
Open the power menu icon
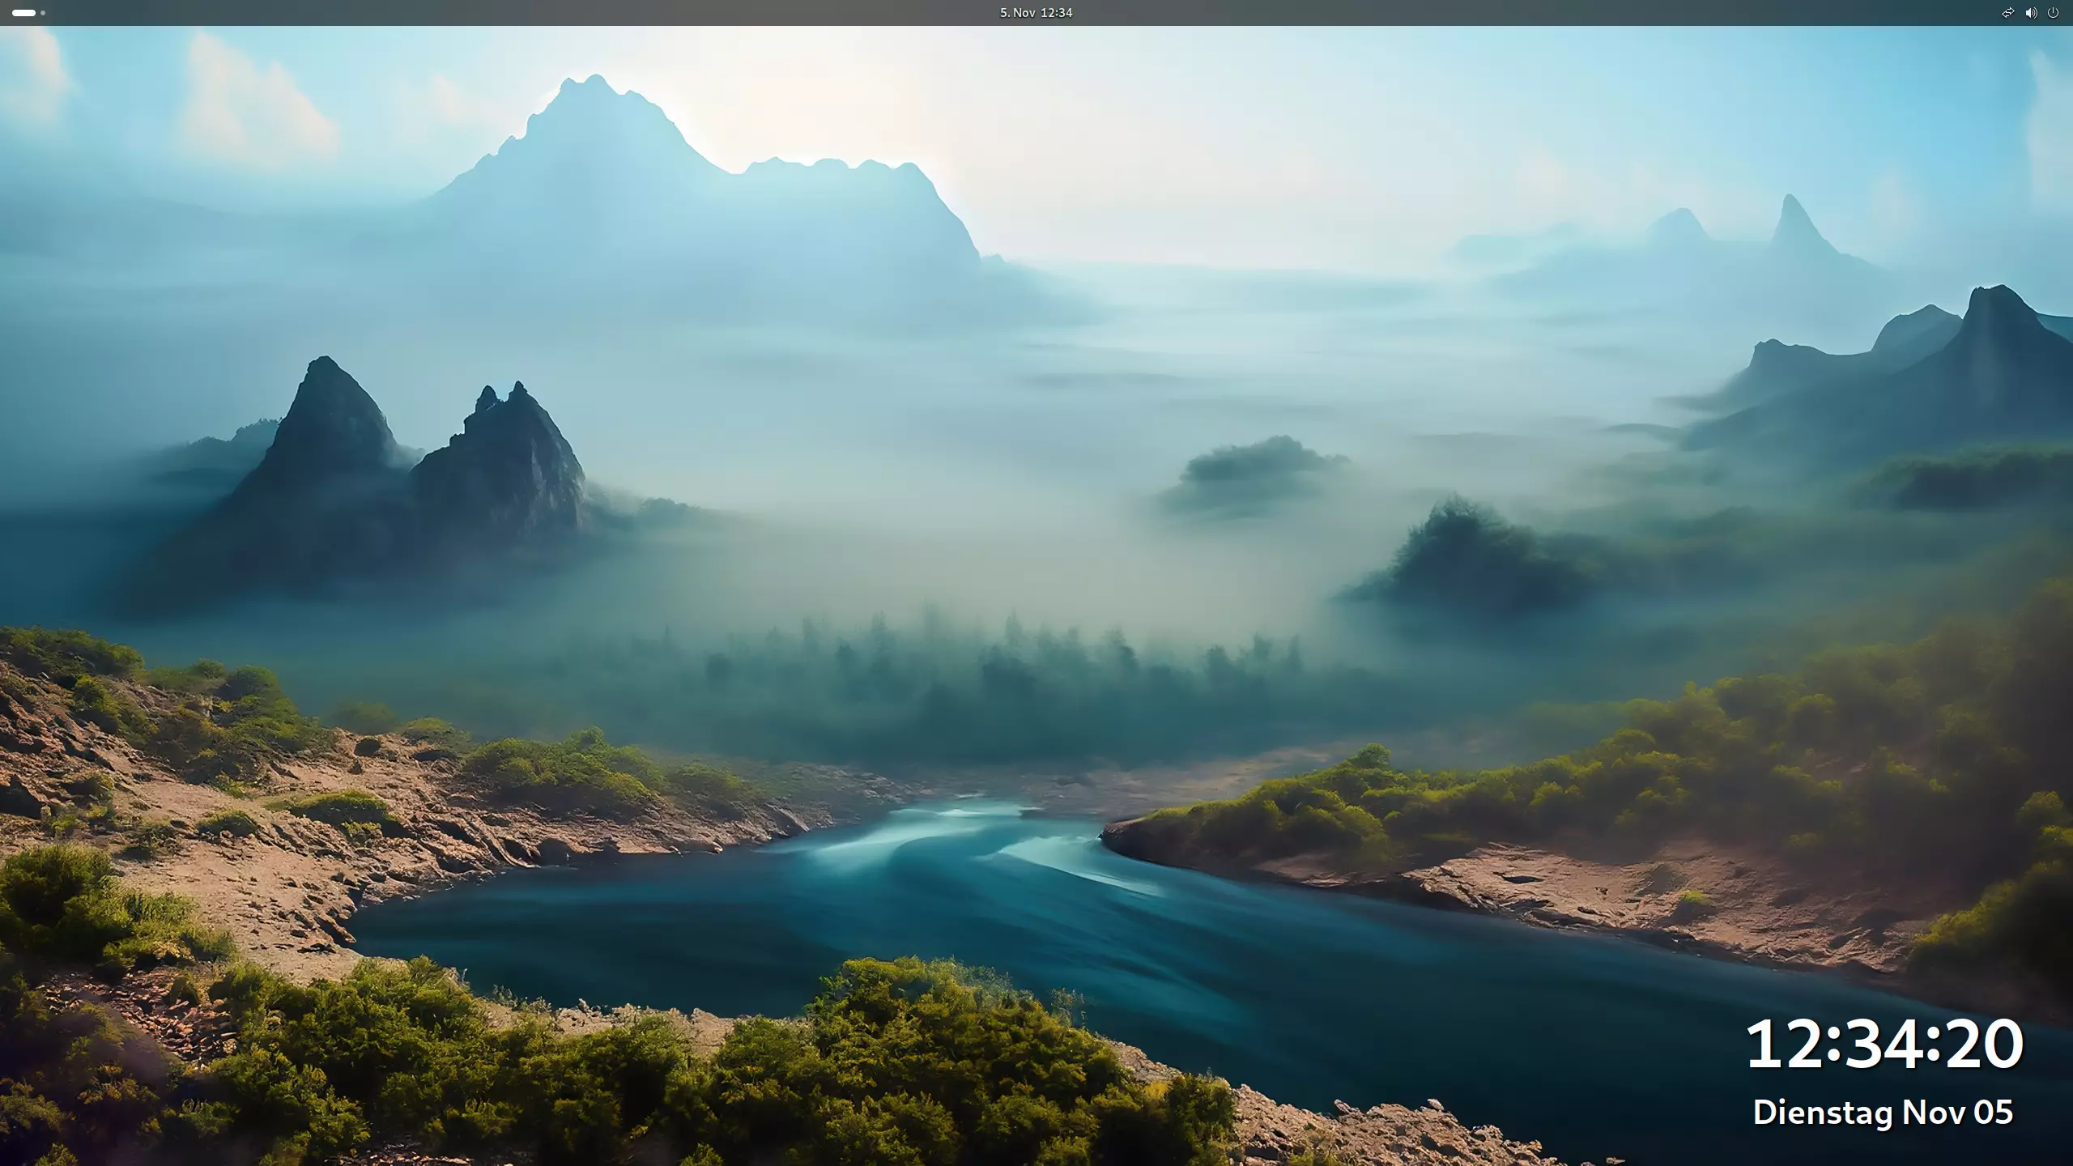point(2053,13)
